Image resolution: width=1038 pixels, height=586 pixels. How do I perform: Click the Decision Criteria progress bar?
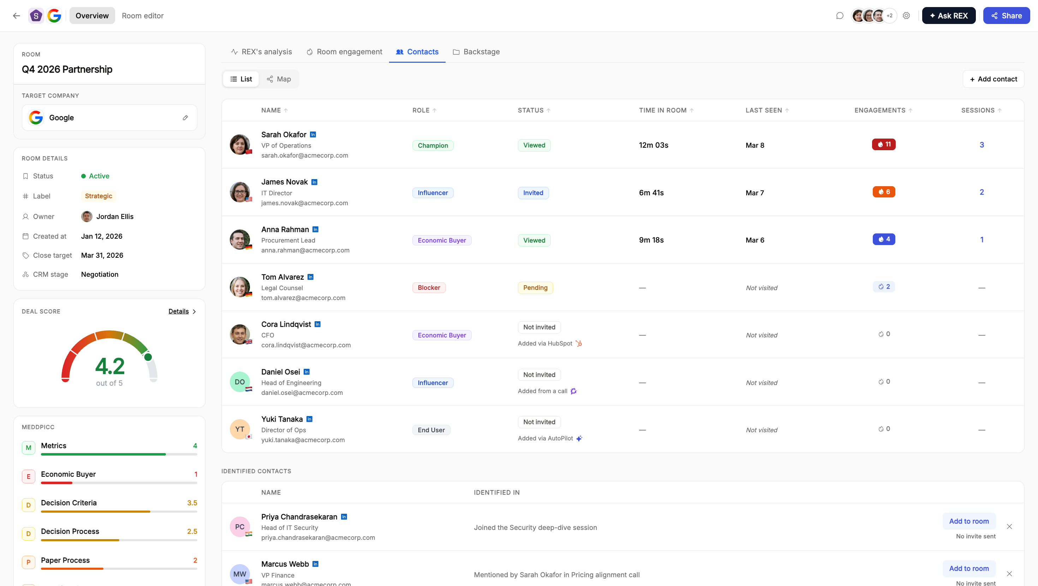[119, 512]
